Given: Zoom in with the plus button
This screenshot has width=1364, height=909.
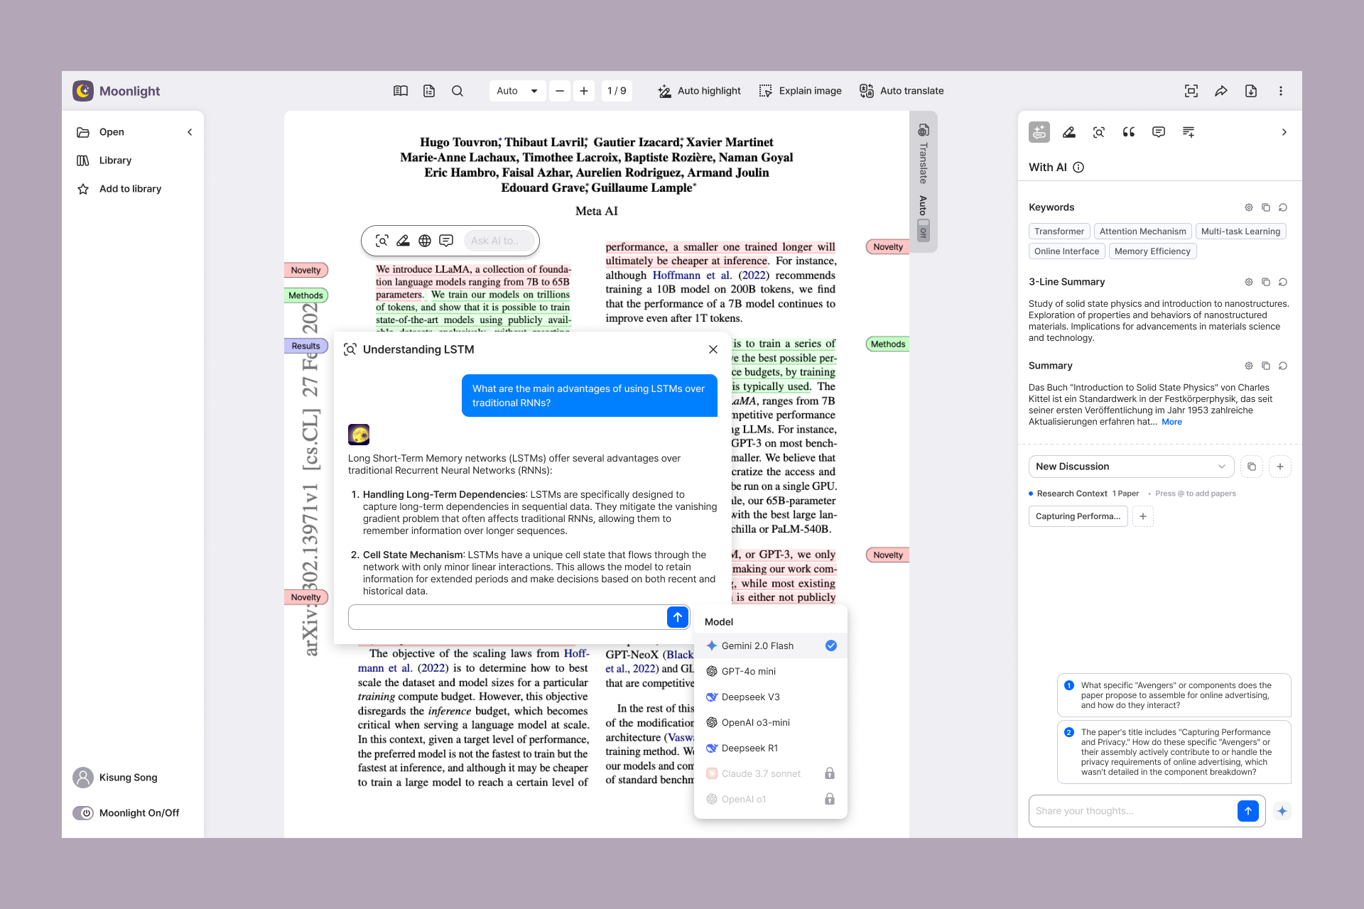Looking at the screenshot, I should tap(584, 91).
